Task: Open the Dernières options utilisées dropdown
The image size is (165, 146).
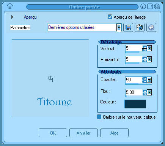Action: (119, 27)
